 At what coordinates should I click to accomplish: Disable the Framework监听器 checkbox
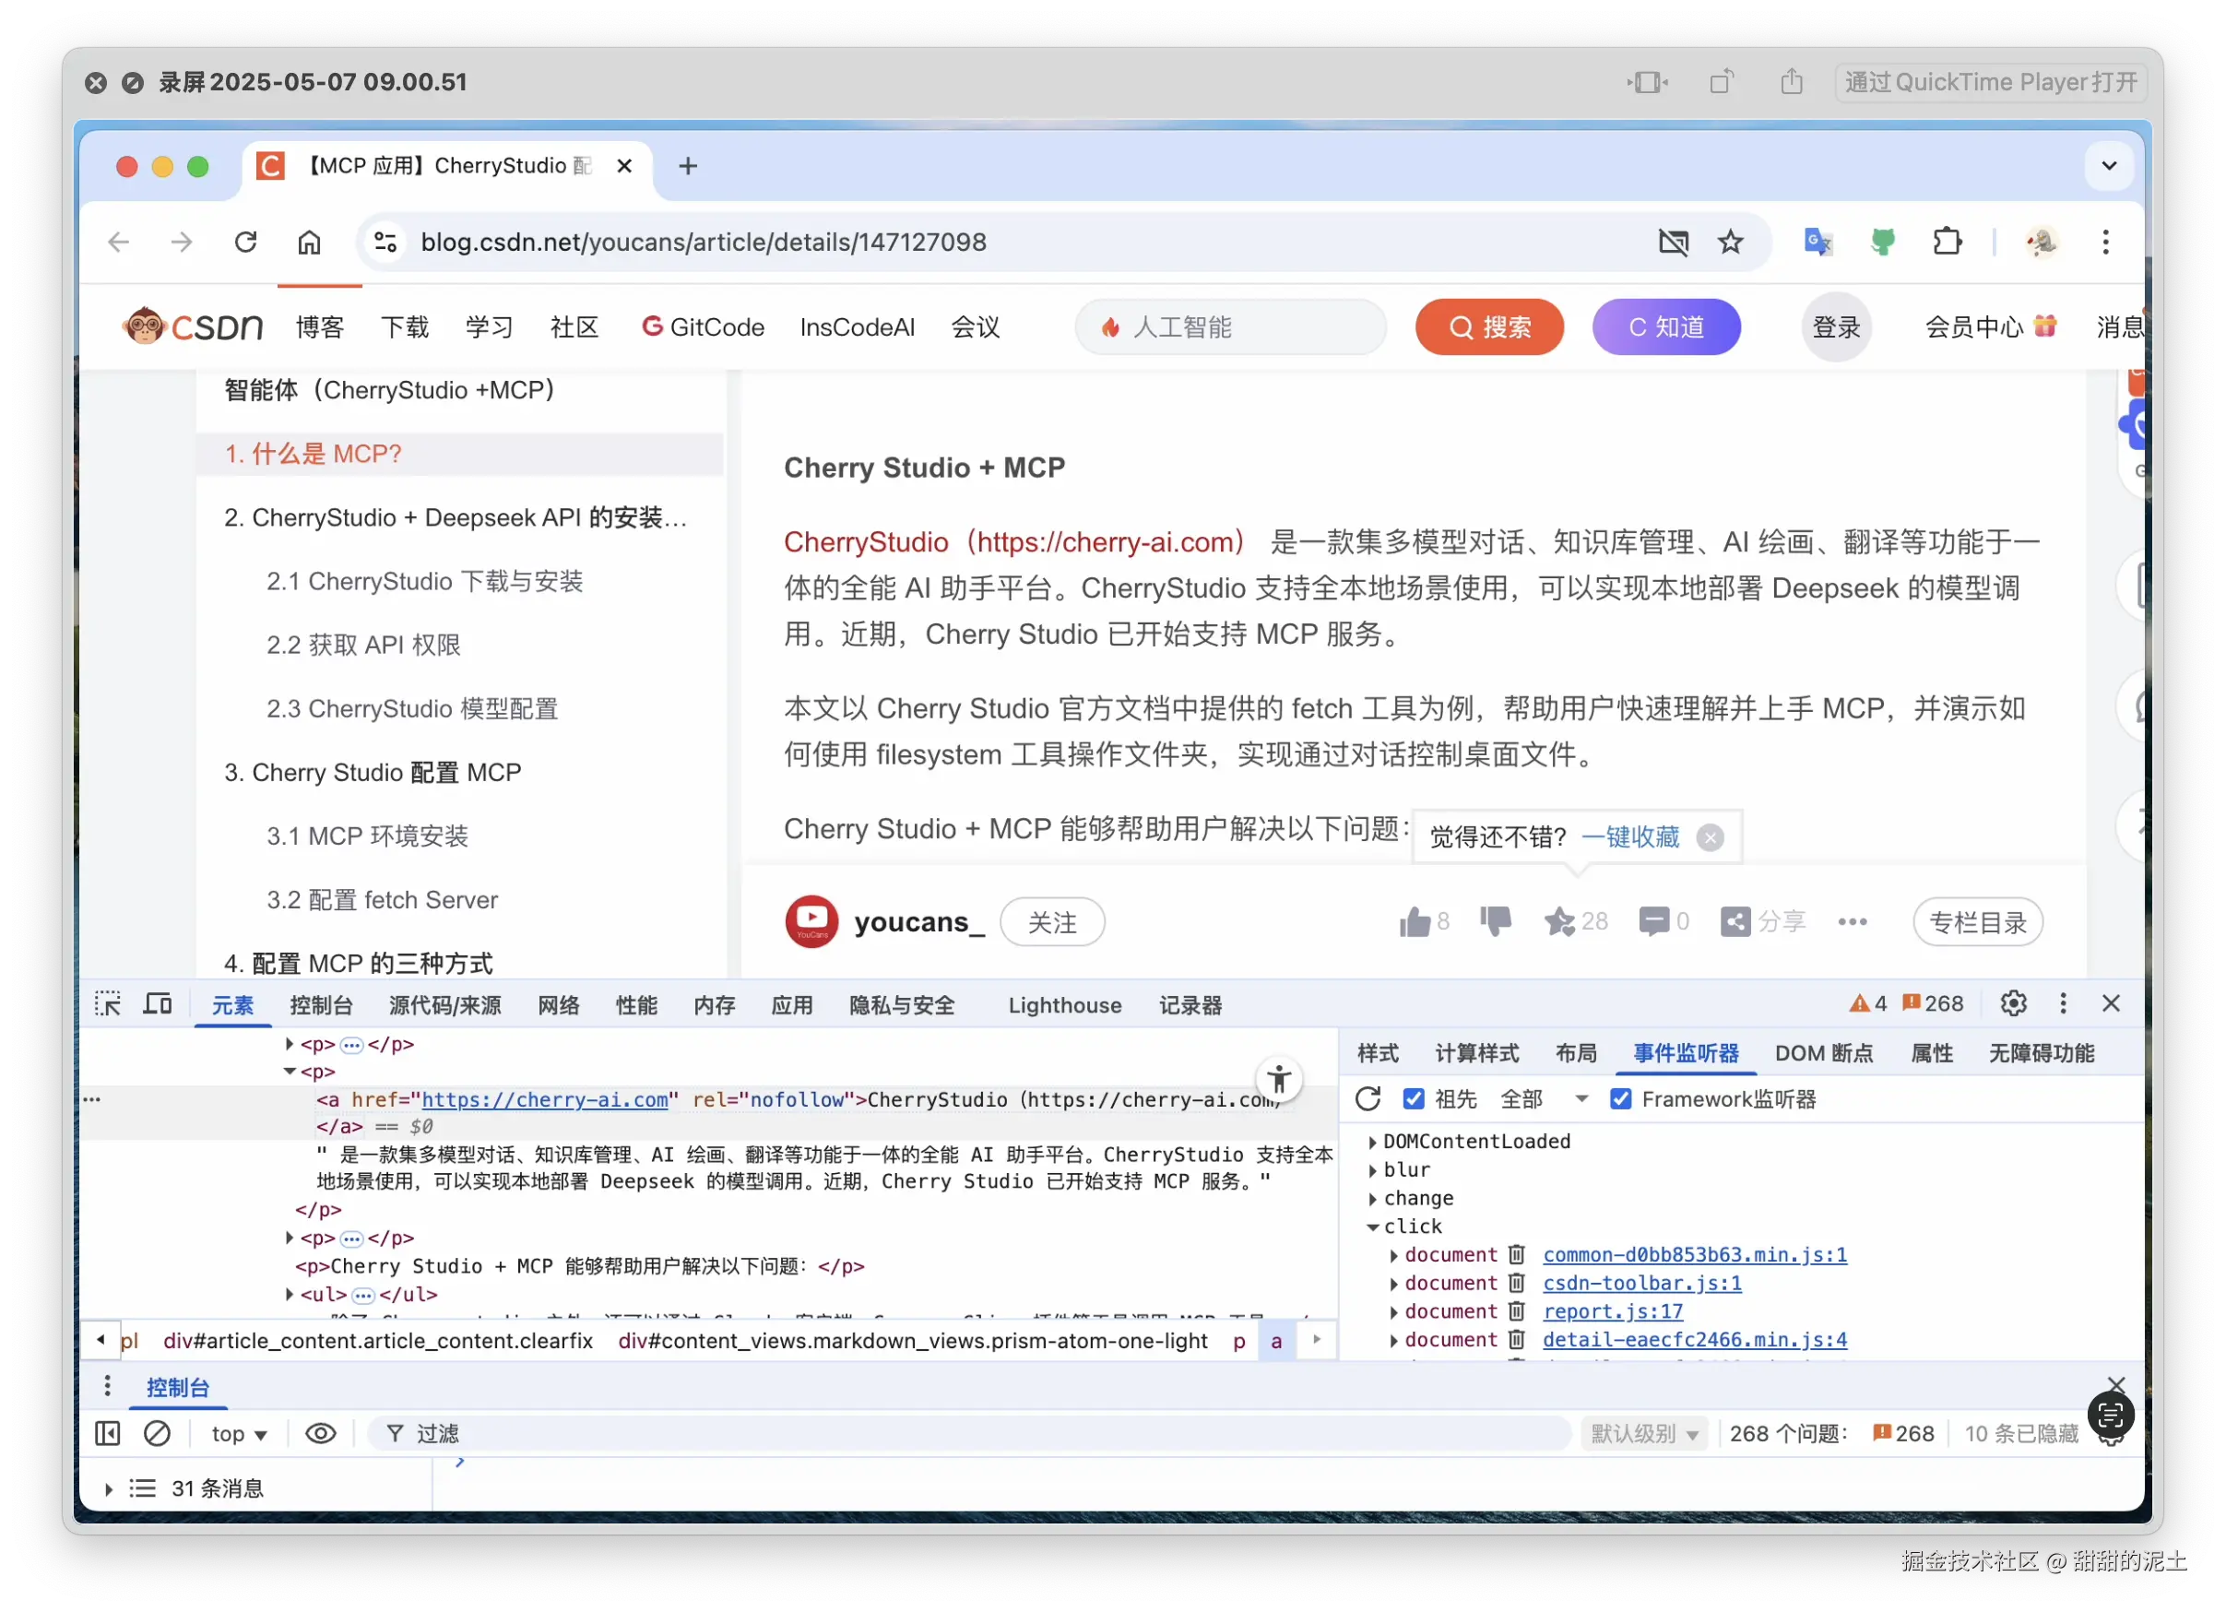1620,1098
